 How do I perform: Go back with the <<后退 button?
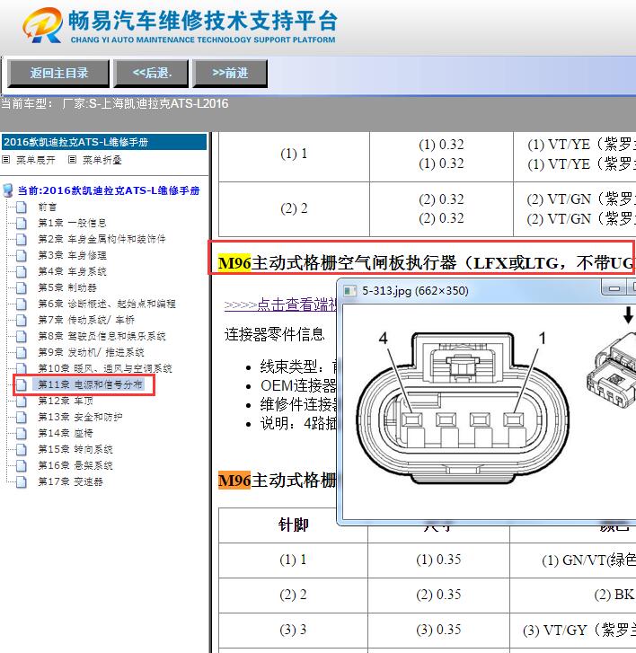tap(151, 74)
